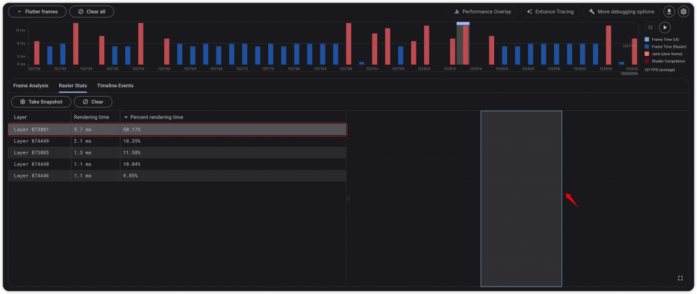Click the Shader Compilation legend swatch
The width and height of the screenshot is (697, 294).
coord(647,61)
